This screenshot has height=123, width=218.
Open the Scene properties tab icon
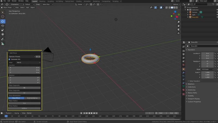[x=183, y=61]
